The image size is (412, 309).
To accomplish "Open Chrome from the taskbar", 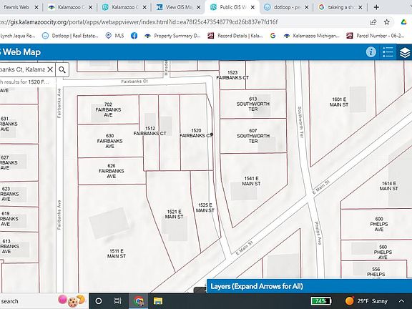I will coord(139,301).
